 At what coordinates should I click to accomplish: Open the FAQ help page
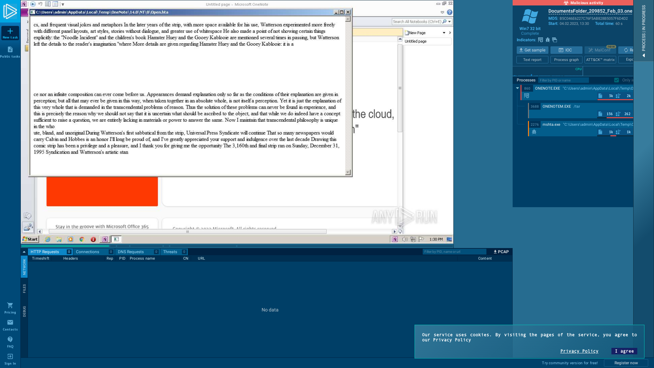10,342
